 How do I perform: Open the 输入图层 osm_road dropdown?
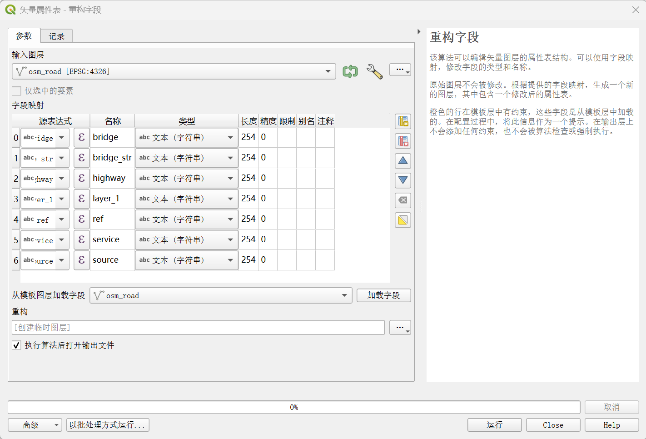coord(174,71)
